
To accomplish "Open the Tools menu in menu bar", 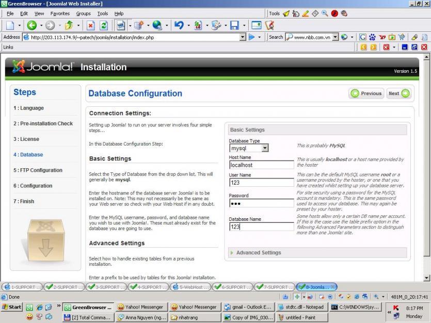I will pyautogui.click(x=103, y=13).
